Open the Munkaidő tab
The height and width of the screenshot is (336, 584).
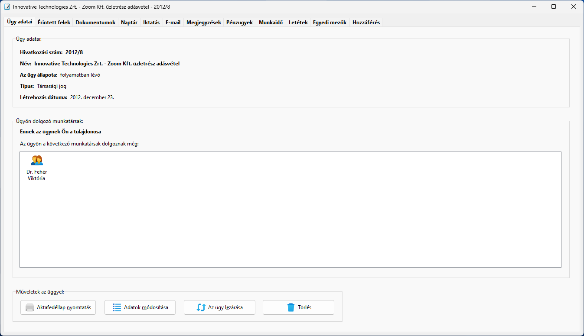tap(271, 23)
